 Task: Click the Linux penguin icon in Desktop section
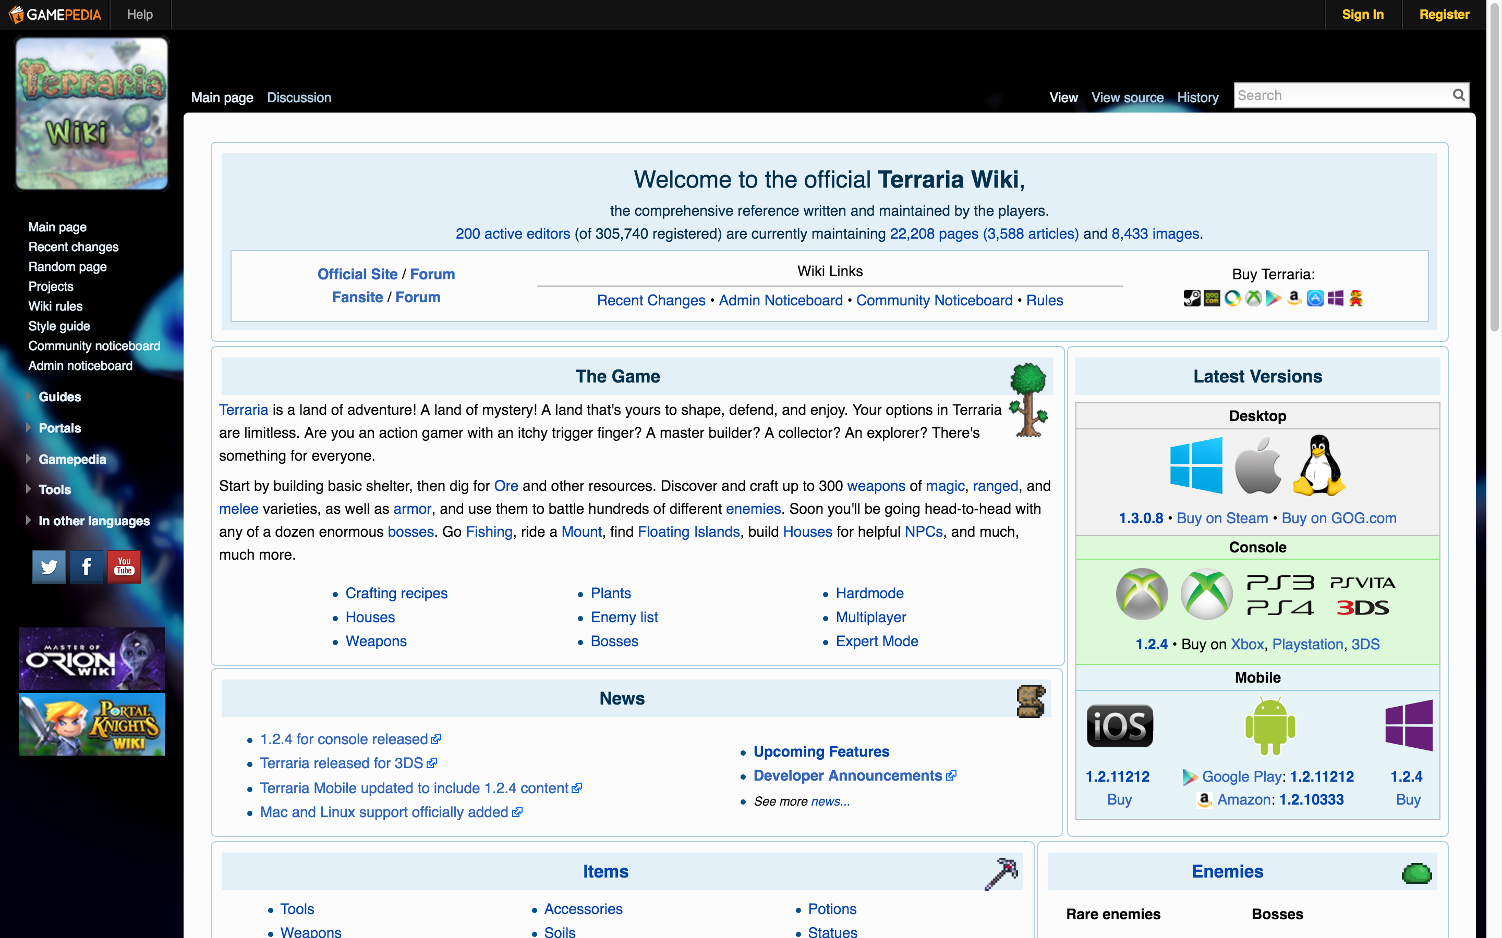tap(1319, 465)
